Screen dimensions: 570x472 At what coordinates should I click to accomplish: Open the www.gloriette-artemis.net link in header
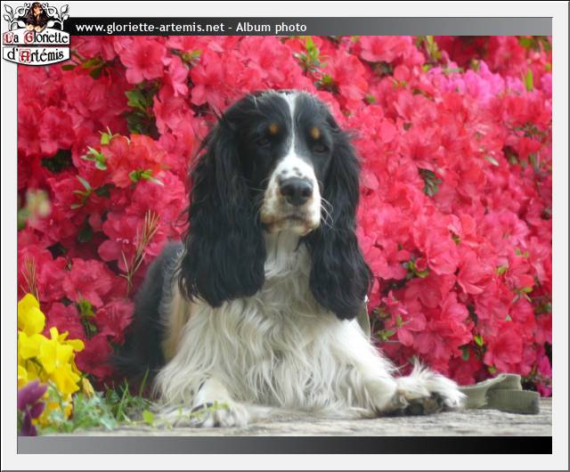[150, 28]
